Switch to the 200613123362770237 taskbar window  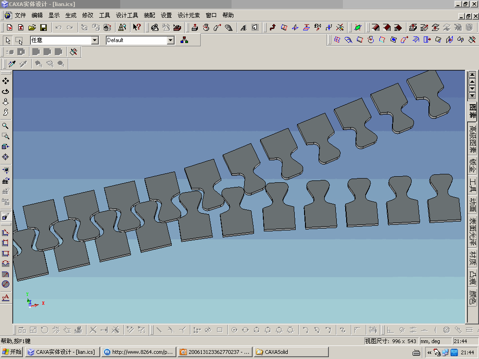click(x=215, y=352)
